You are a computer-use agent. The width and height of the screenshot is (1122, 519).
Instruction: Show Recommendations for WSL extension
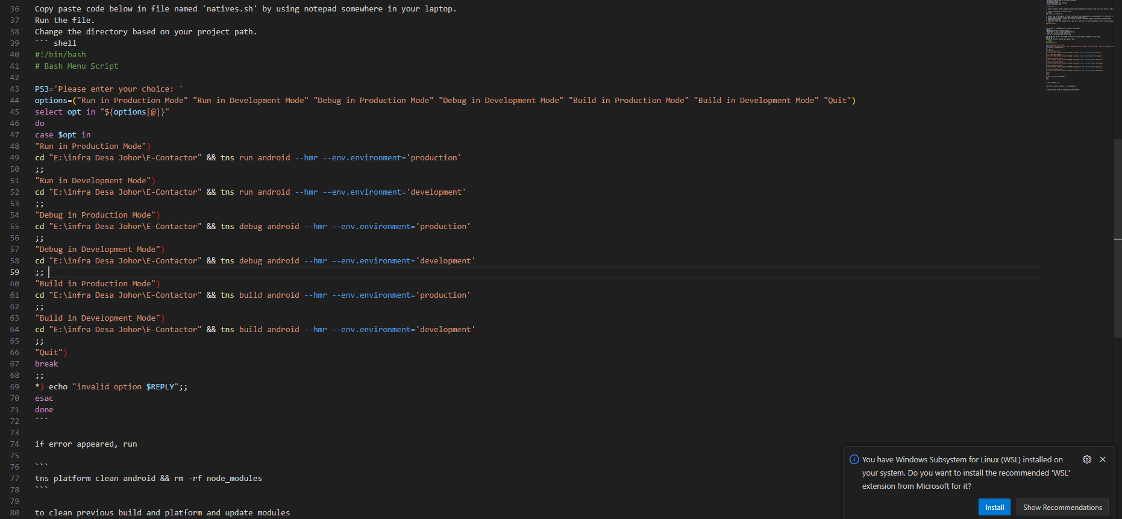[x=1062, y=507]
